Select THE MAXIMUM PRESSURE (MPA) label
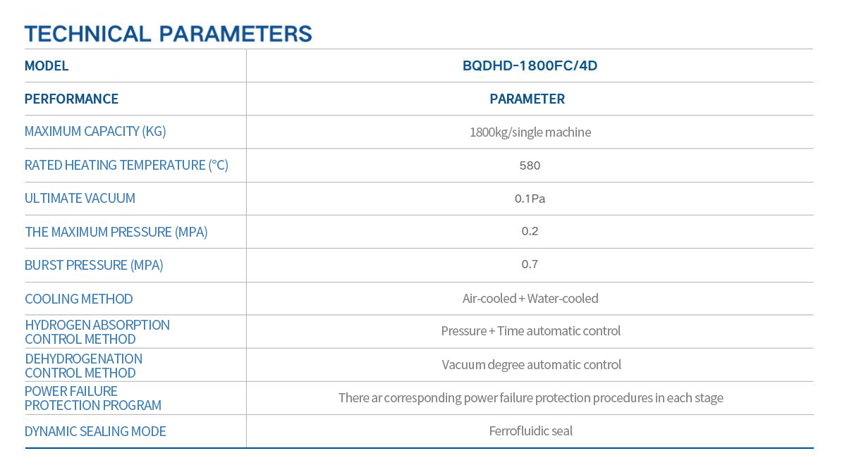Viewport: 842px width, 465px height. 116,232
